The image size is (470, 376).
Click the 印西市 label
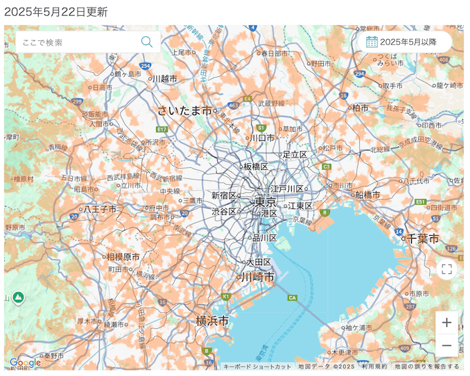[432, 125]
